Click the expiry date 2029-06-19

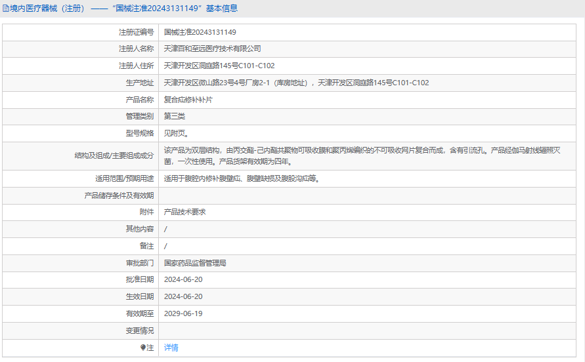[183, 313]
